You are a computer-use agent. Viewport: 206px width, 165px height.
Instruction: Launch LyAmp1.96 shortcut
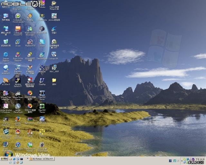click(x=54, y=56)
